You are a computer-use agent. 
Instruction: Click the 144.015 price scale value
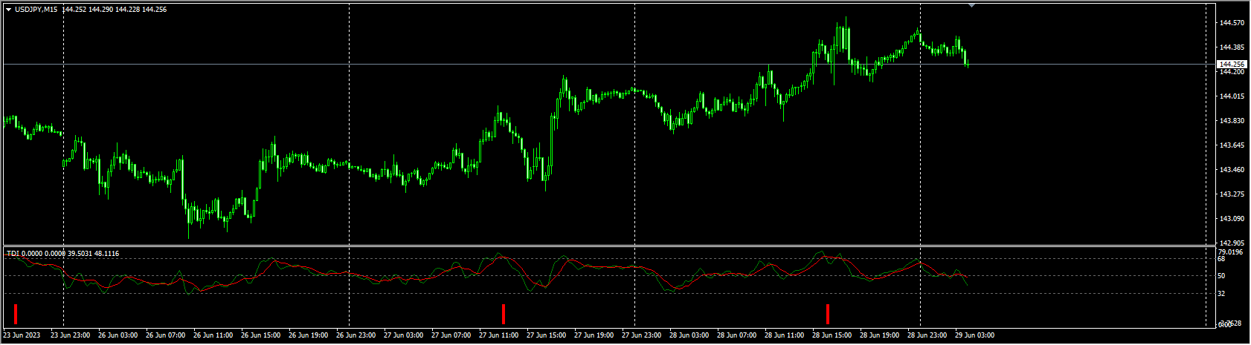click(x=1232, y=96)
